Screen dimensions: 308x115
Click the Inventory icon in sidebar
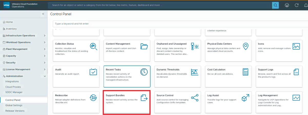4,29
